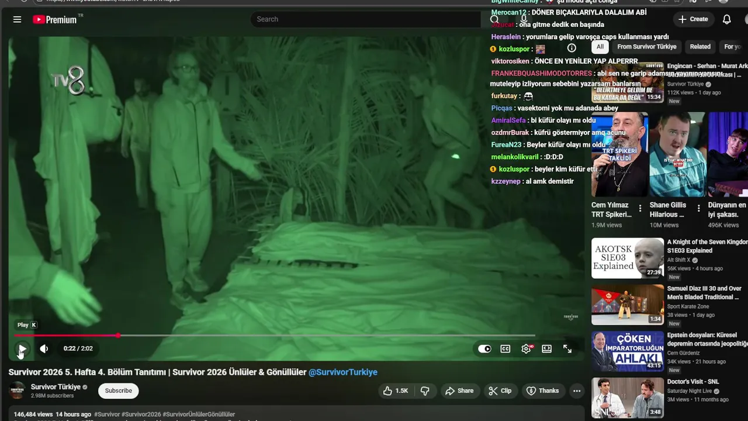Toggle closed captions (CC)
This screenshot has width=748, height=421.
[505, 348]
